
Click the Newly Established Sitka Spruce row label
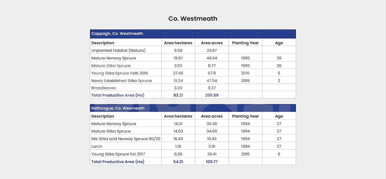pos(121,81)
